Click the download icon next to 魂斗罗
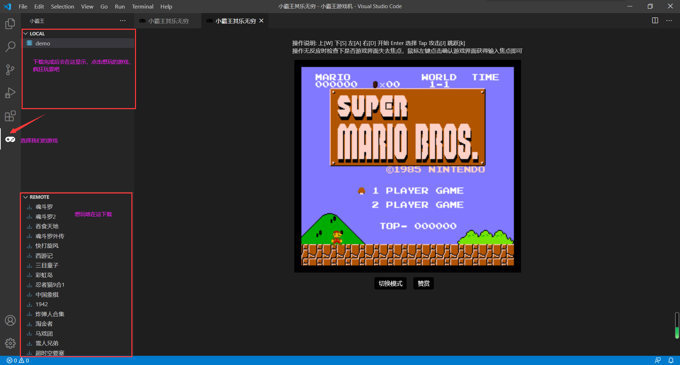This screenshot has height=365, width=680. (29, 207)
